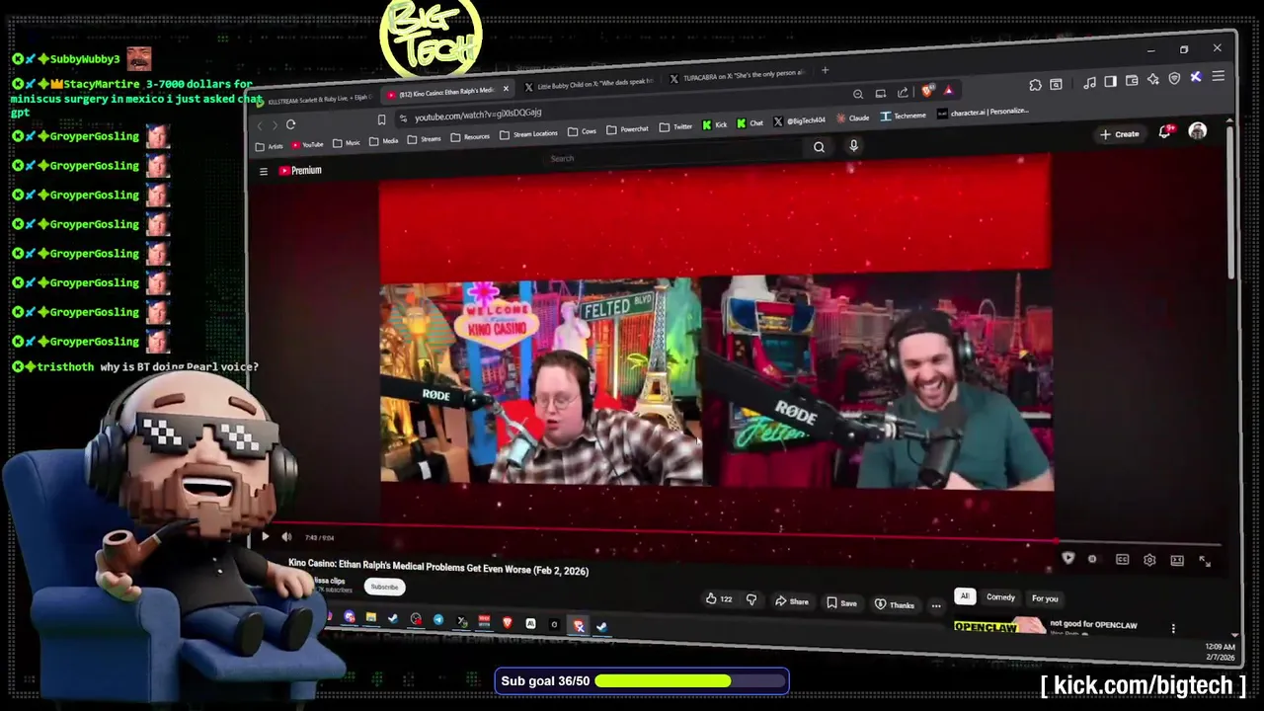Viewport: 1264px width, 711px height.
Task: Open the YouTube bookmark
Action: click(x=308, y=144)
